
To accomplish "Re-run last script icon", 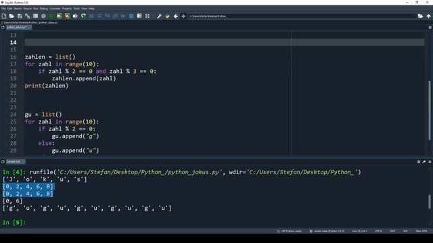I will coord(83,16).
